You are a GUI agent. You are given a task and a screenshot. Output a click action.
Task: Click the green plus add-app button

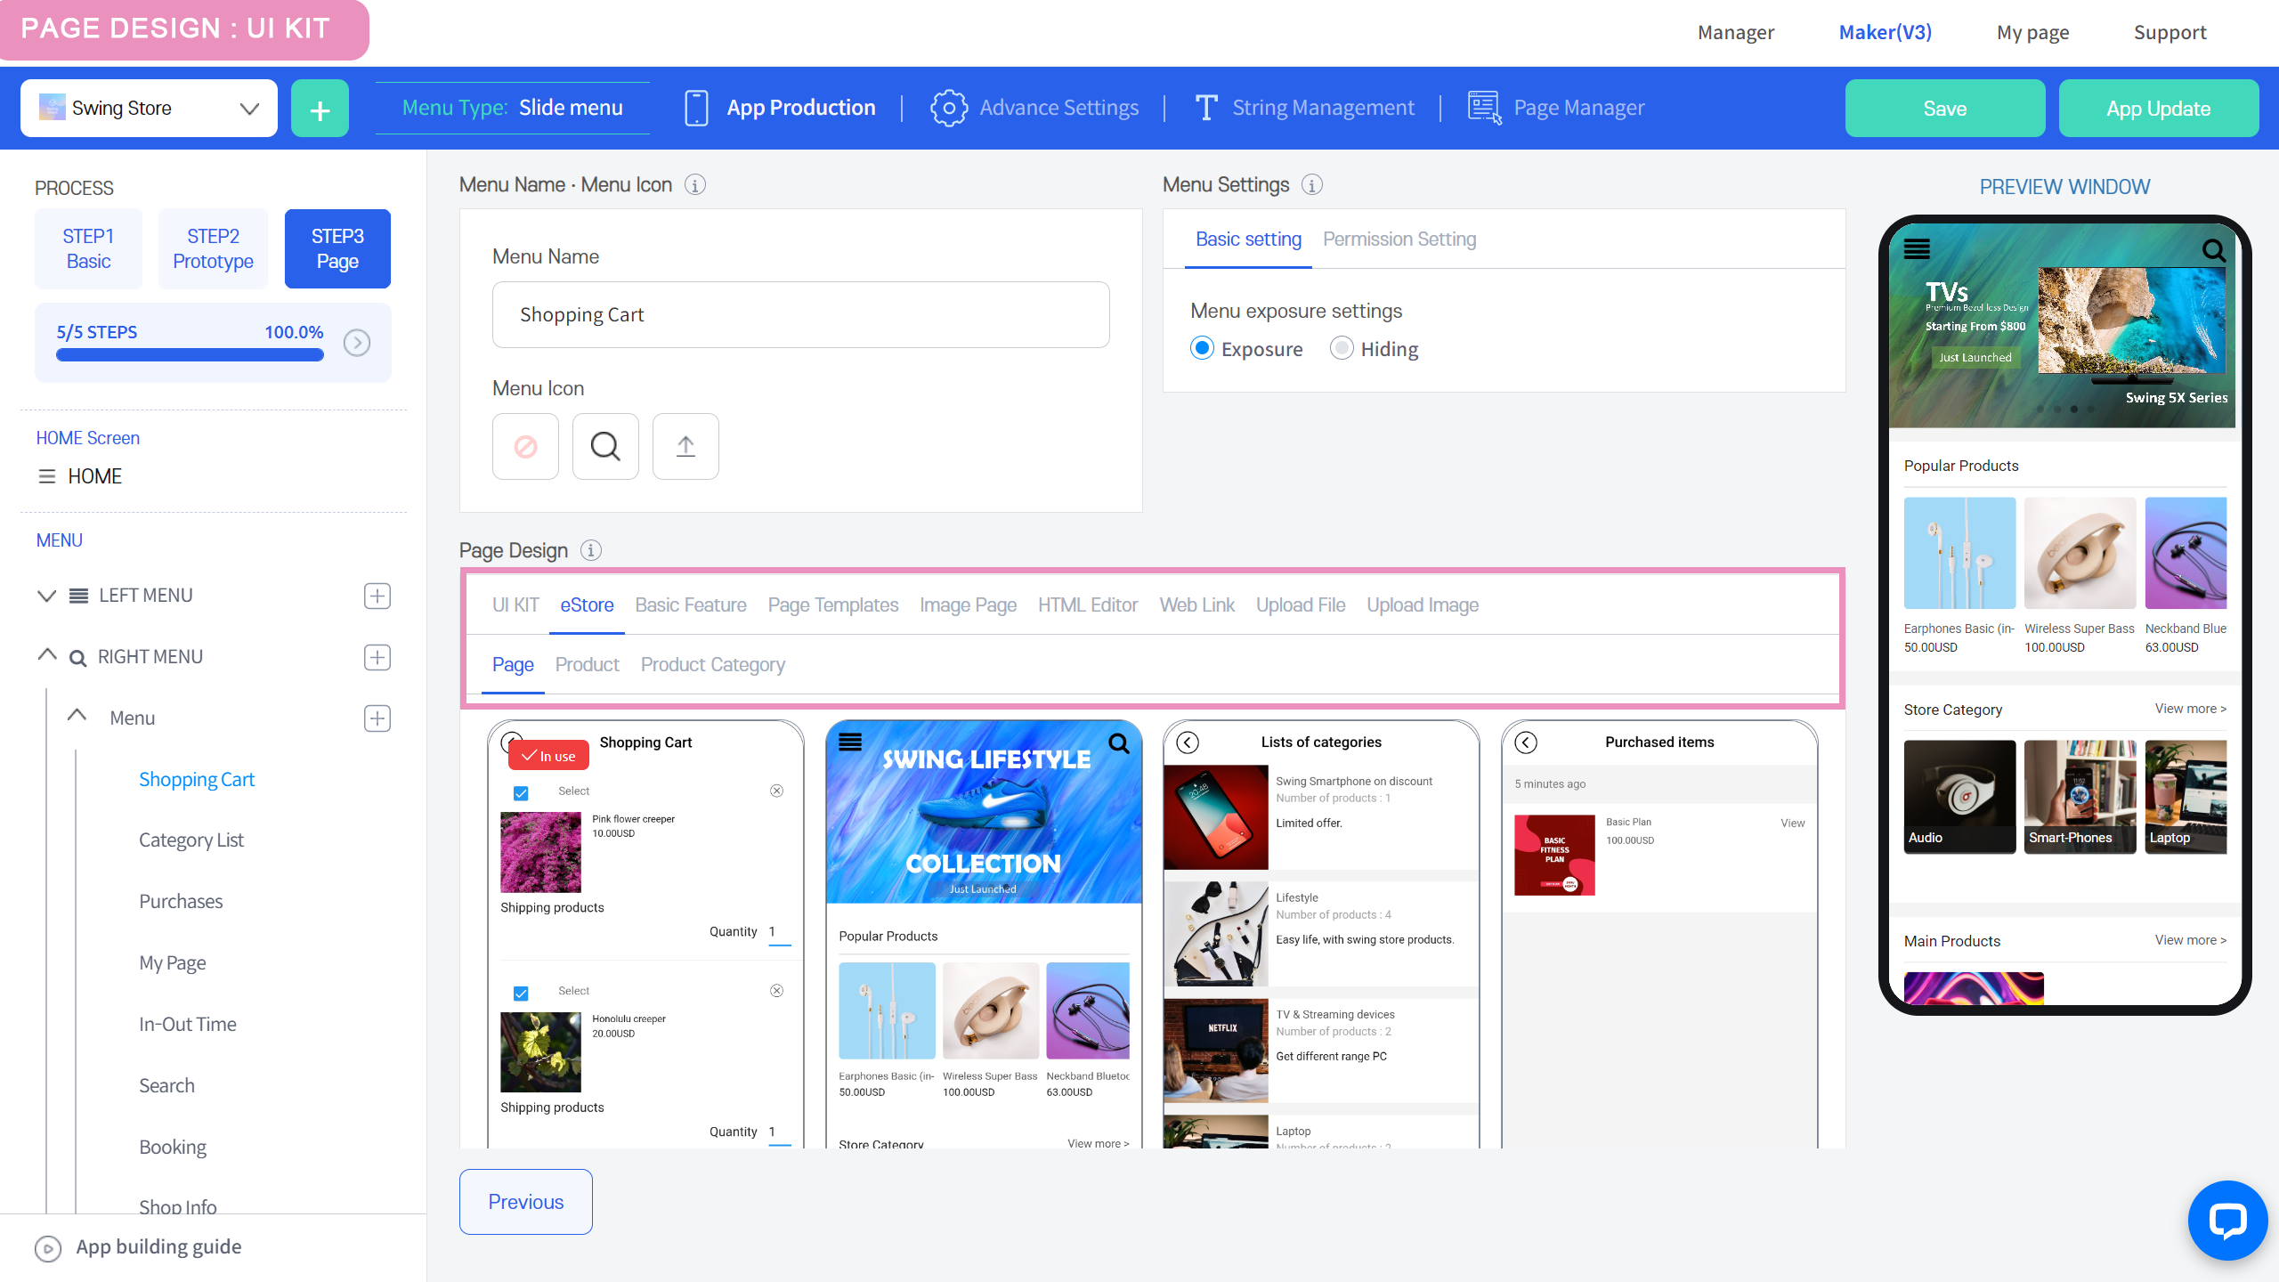coord(320,109)
